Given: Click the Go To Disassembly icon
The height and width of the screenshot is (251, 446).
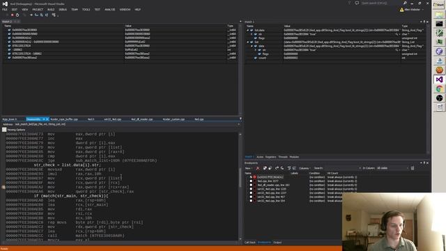Looking at the screenshot, I should (294, 168).
